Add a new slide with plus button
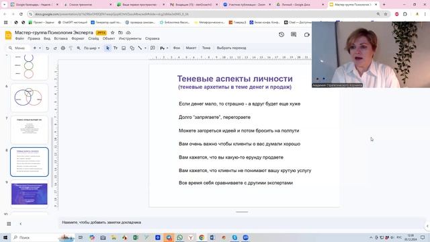 coord(34,48)
